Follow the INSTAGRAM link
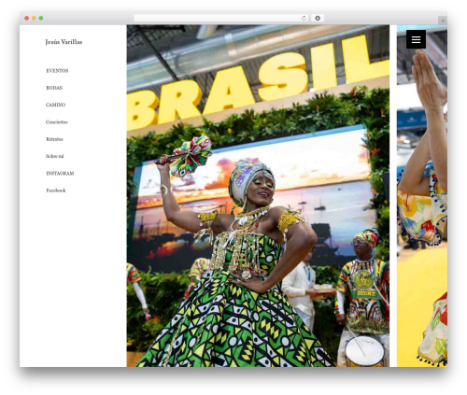This screenshot has width=467, height=395. pyautogui.click(x=60, y=174)
